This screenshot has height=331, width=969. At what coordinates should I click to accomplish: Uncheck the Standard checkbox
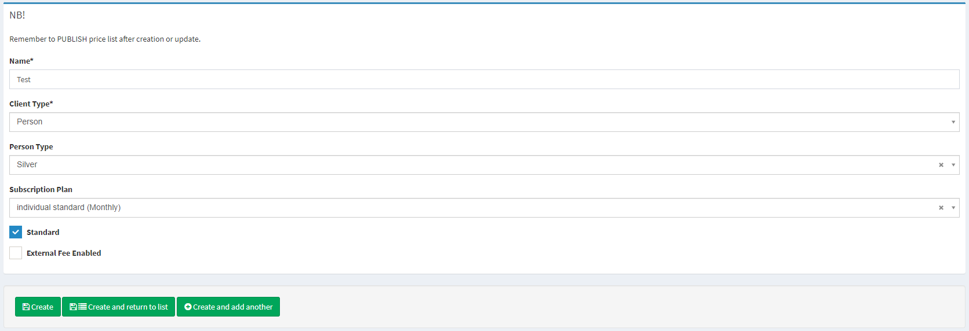tap(16, 232)
